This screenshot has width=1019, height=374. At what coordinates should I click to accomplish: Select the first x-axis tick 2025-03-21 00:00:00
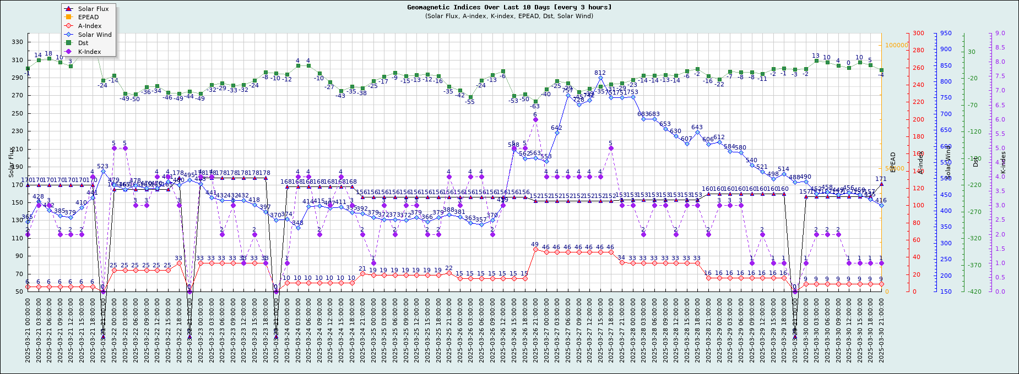[x=28, y=330]
